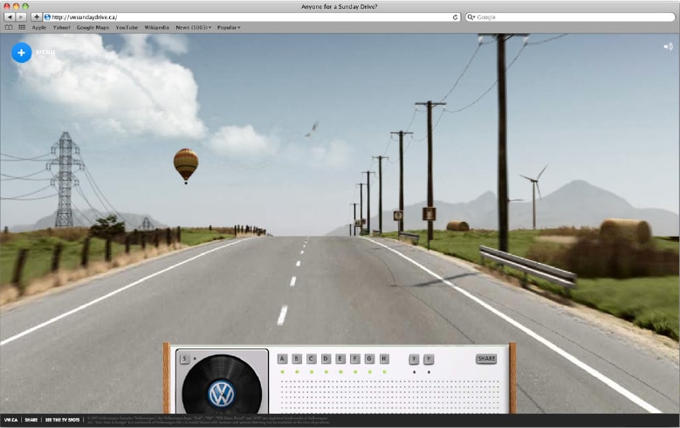
Task: Open the Apple bookmark
Action: click(x=39, y=27)
